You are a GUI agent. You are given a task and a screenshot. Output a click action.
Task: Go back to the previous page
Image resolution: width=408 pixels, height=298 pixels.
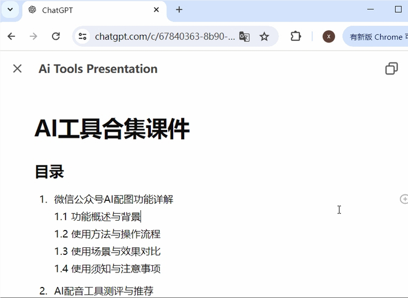[x=12, y=36]
